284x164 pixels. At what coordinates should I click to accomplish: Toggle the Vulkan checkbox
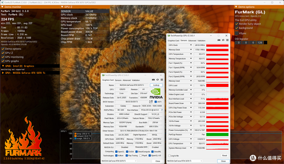[x=116, y=156]
